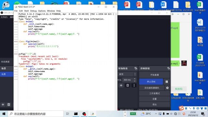This screenshot has width=208, height=117.
Task: Open the Window menu in IDLE Shell
Action: 51,11
